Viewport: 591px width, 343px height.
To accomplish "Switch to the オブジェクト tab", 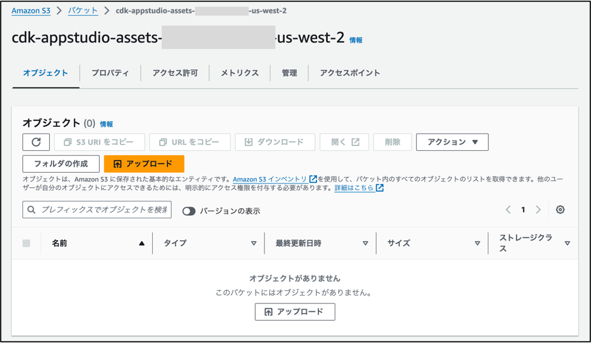I will tap(46, 73).
